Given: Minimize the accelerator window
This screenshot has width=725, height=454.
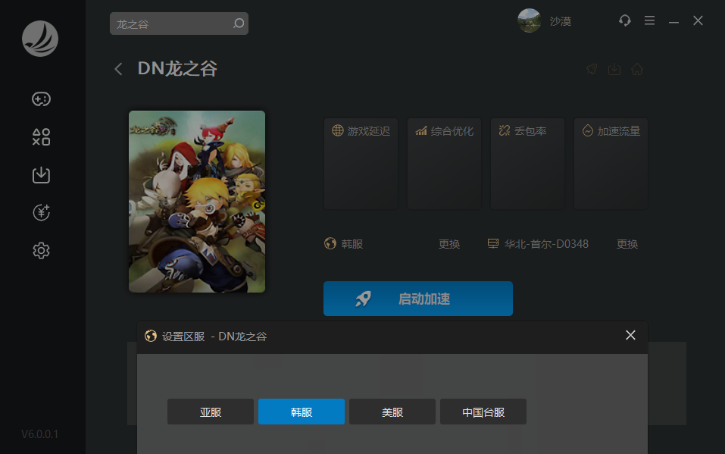Looking at the screenshot, I should [x=673, y=21].
